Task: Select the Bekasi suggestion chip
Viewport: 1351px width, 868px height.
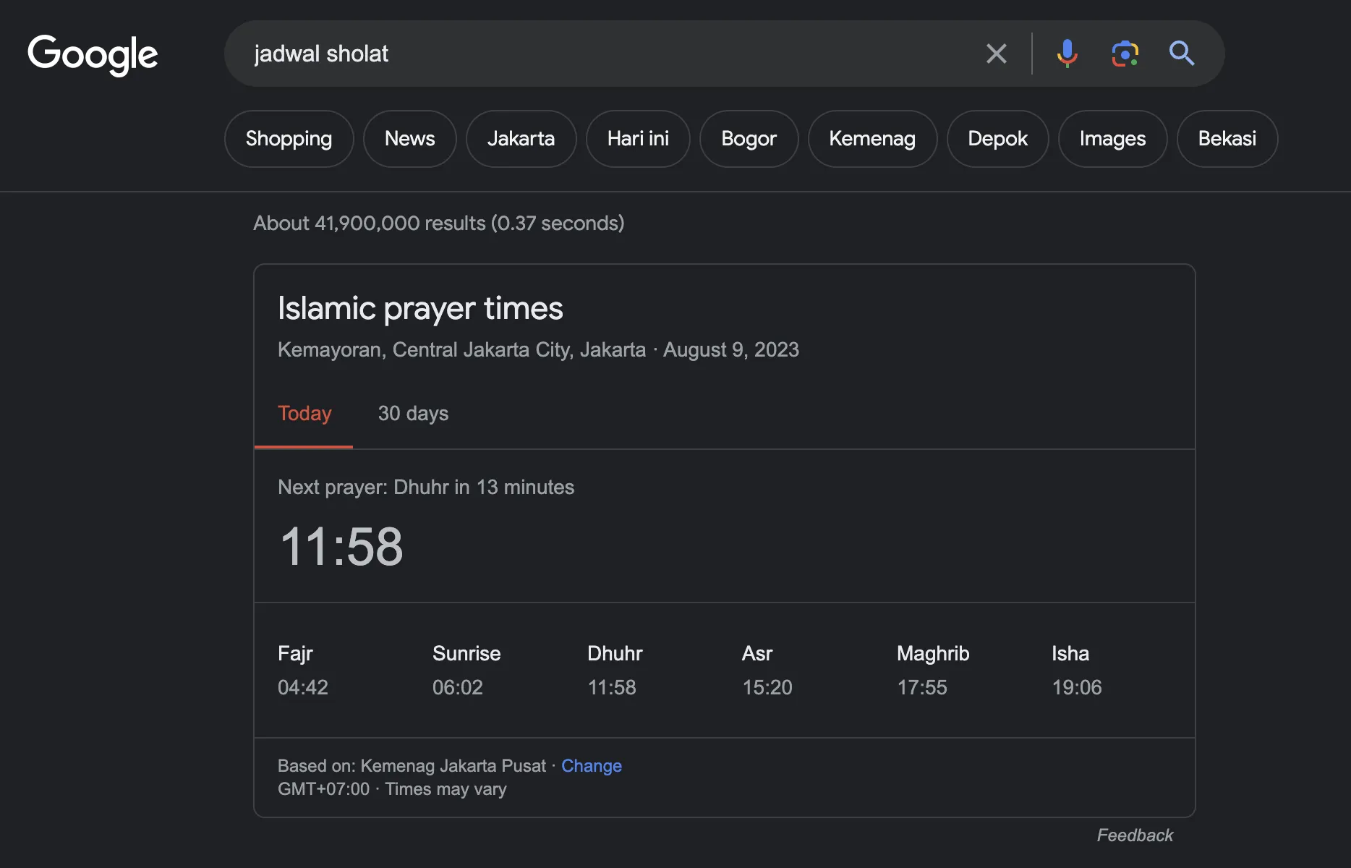Action: click(x=1227, y=139)
